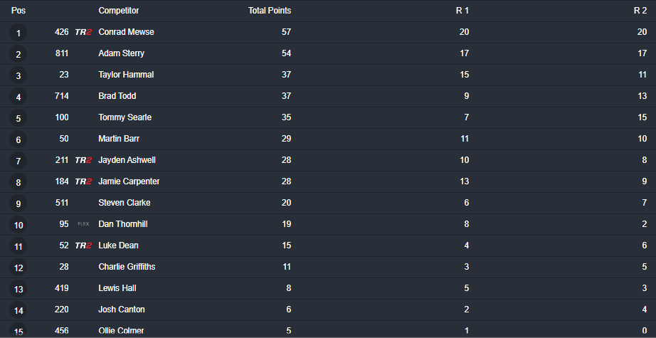The image size is (656, 338).
Task: Click the Pos column header
Action: pos(18,11)
